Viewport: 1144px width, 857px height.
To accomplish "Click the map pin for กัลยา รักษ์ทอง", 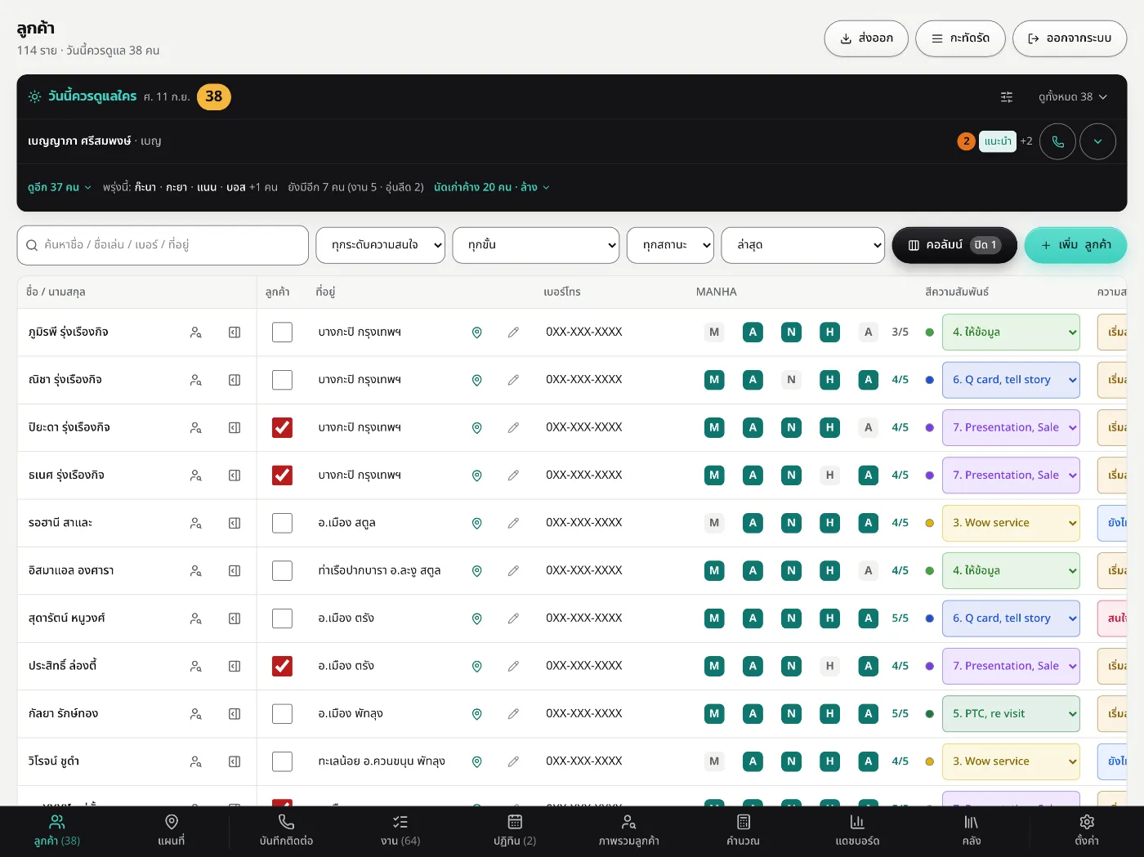I will (477, 714).
